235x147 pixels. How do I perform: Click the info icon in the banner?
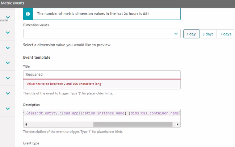[x=29, y=14]
